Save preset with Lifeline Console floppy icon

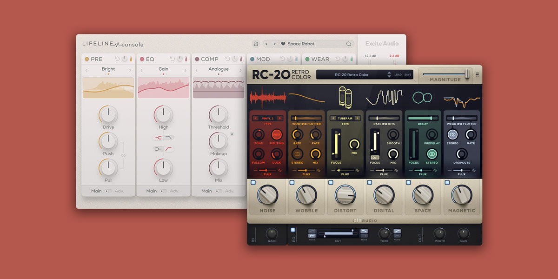[256, 44]
